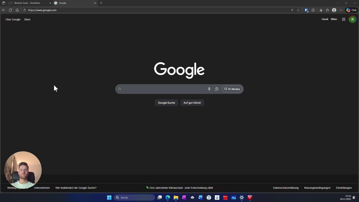Image resolution: width=359 pixels, height=202 pixels.
Task: Add this page to favorites star
Action: click(x=298, y=10)
